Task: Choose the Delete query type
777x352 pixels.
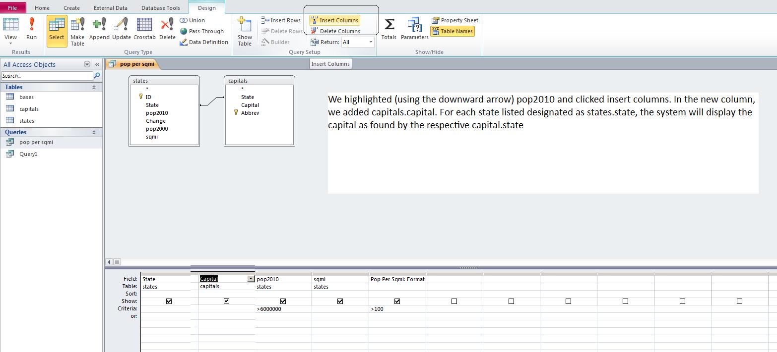Action: (x=167, y=30)
